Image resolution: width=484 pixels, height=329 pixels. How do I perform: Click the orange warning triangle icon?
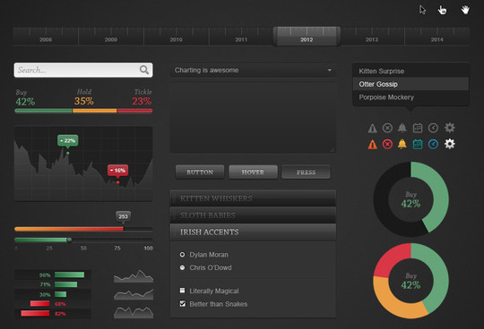[372, 144]
